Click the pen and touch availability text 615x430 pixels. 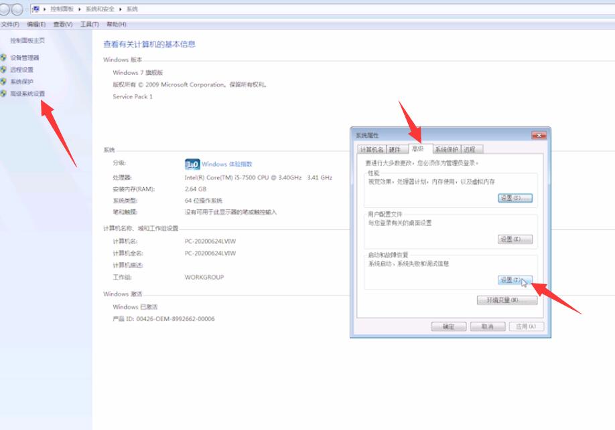pyautogui.click(x=230, y=212)
